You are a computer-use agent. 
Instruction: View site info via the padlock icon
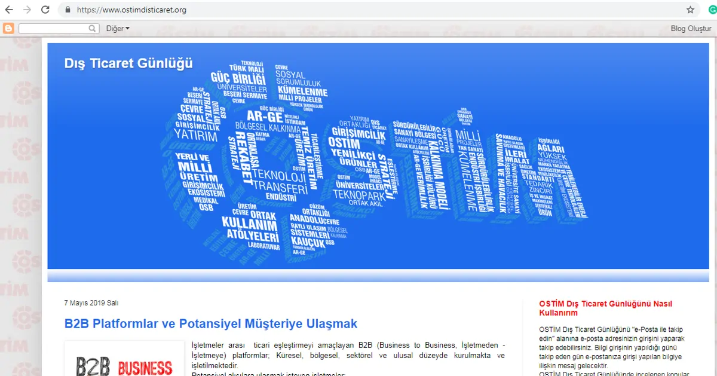[67, 10]
